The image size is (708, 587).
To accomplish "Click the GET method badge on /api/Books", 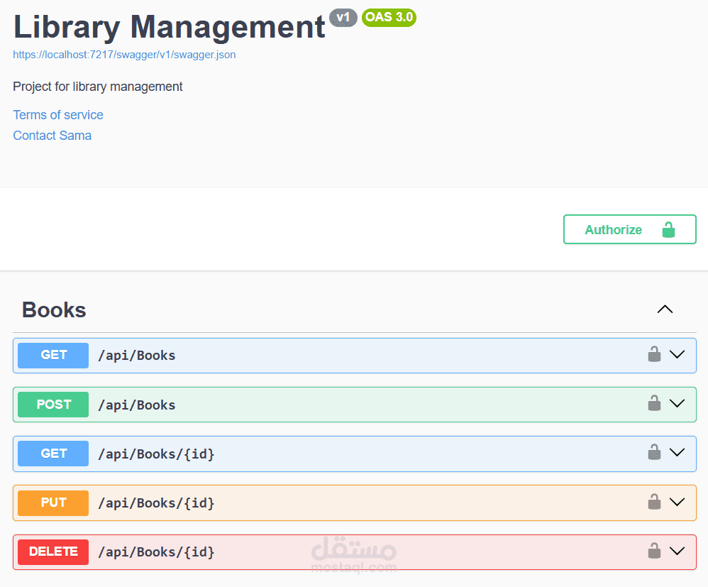I will [52, 355].
